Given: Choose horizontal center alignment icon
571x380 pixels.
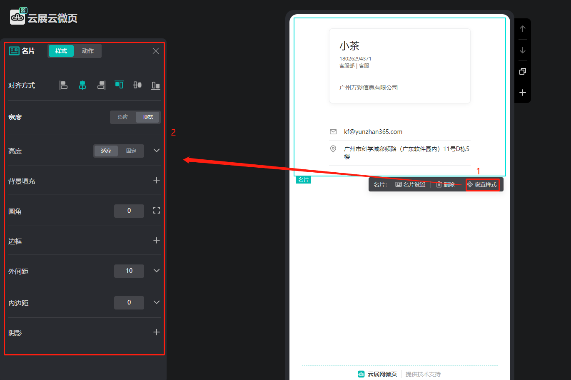Looking at the screenshot, I should tap(82, 85).
